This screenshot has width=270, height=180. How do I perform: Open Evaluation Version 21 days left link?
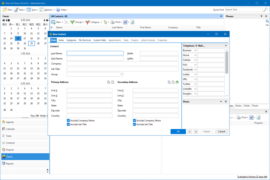[x=252, y=177]
